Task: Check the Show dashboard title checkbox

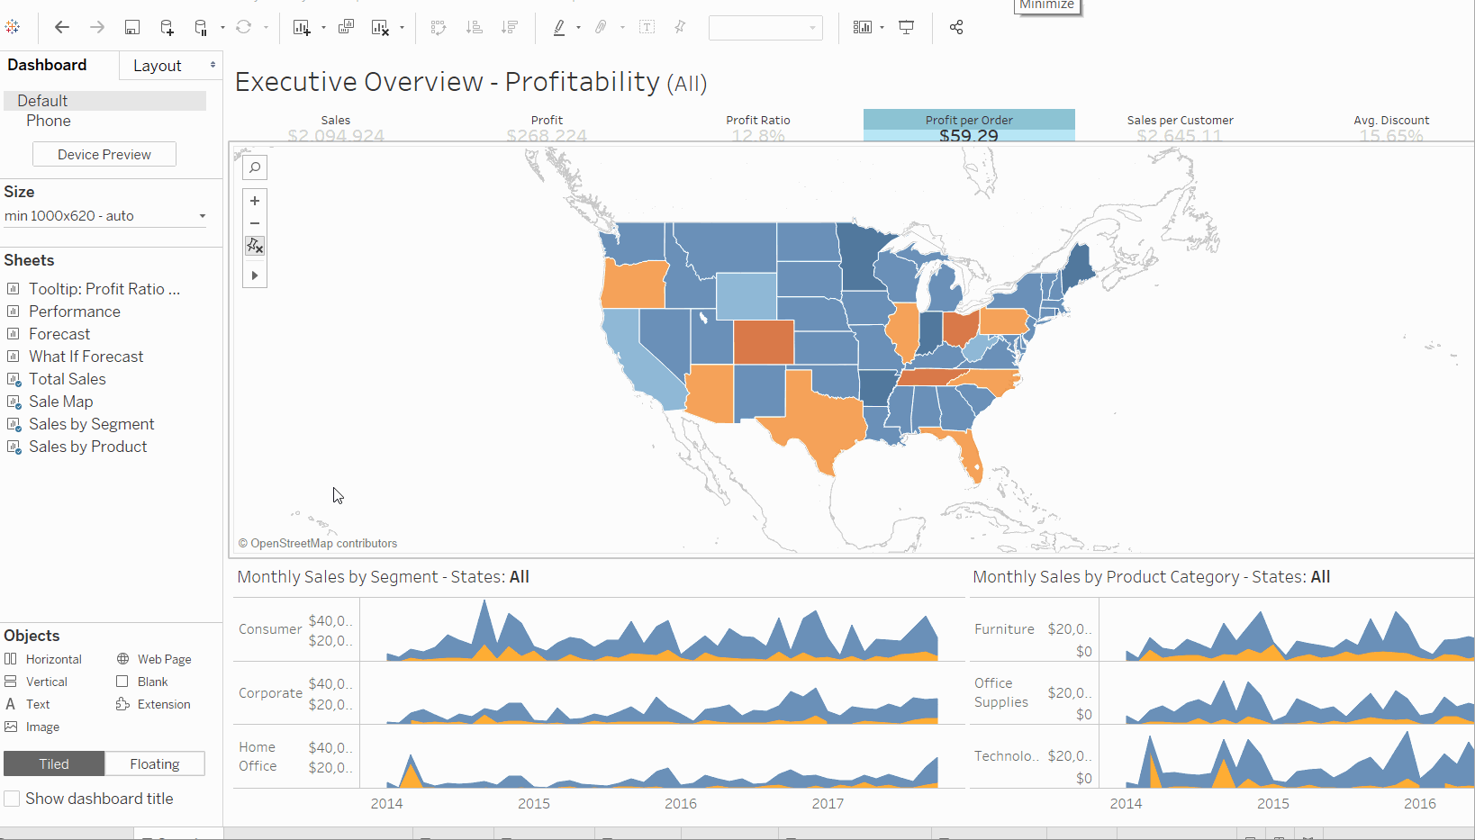Action: 12,798
